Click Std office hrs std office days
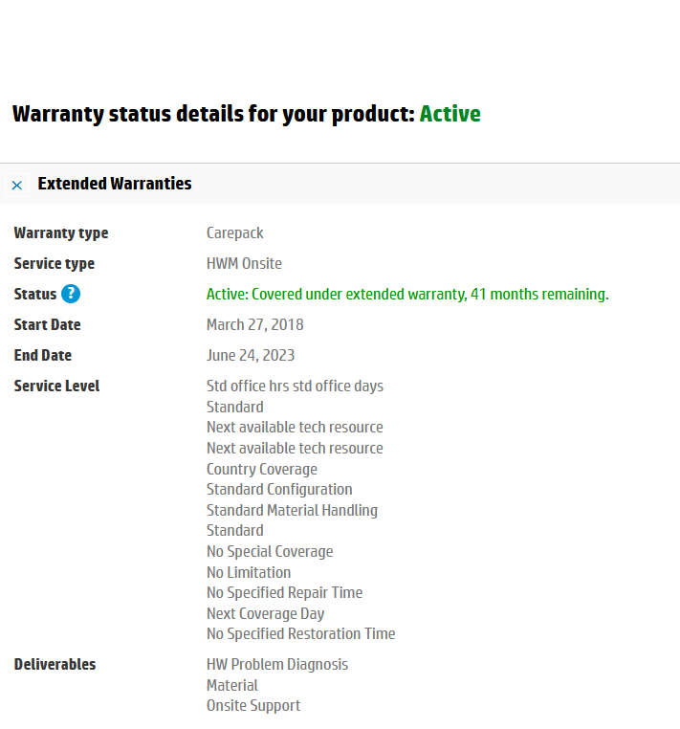This screenshot has width=680, height=729. pos(295,386)
